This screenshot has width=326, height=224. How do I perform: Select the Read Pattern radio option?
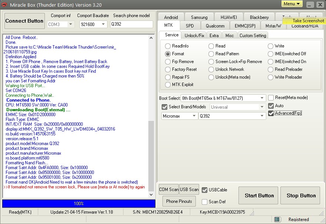coord(211,54)
